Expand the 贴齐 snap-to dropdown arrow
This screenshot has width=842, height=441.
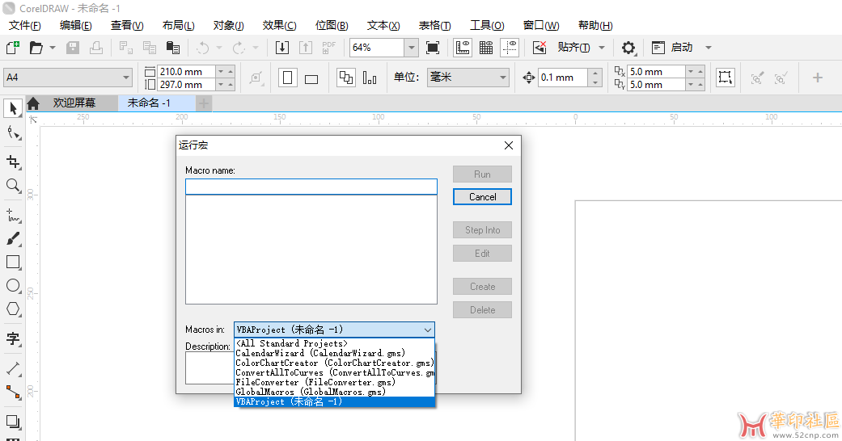602,48
